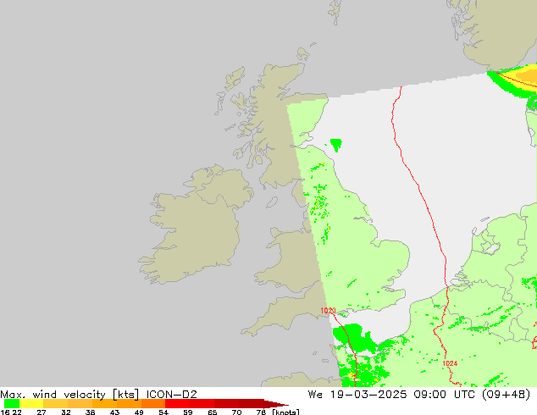
Task: Click the '19-03-2025' date text
Action: point(368,395)
